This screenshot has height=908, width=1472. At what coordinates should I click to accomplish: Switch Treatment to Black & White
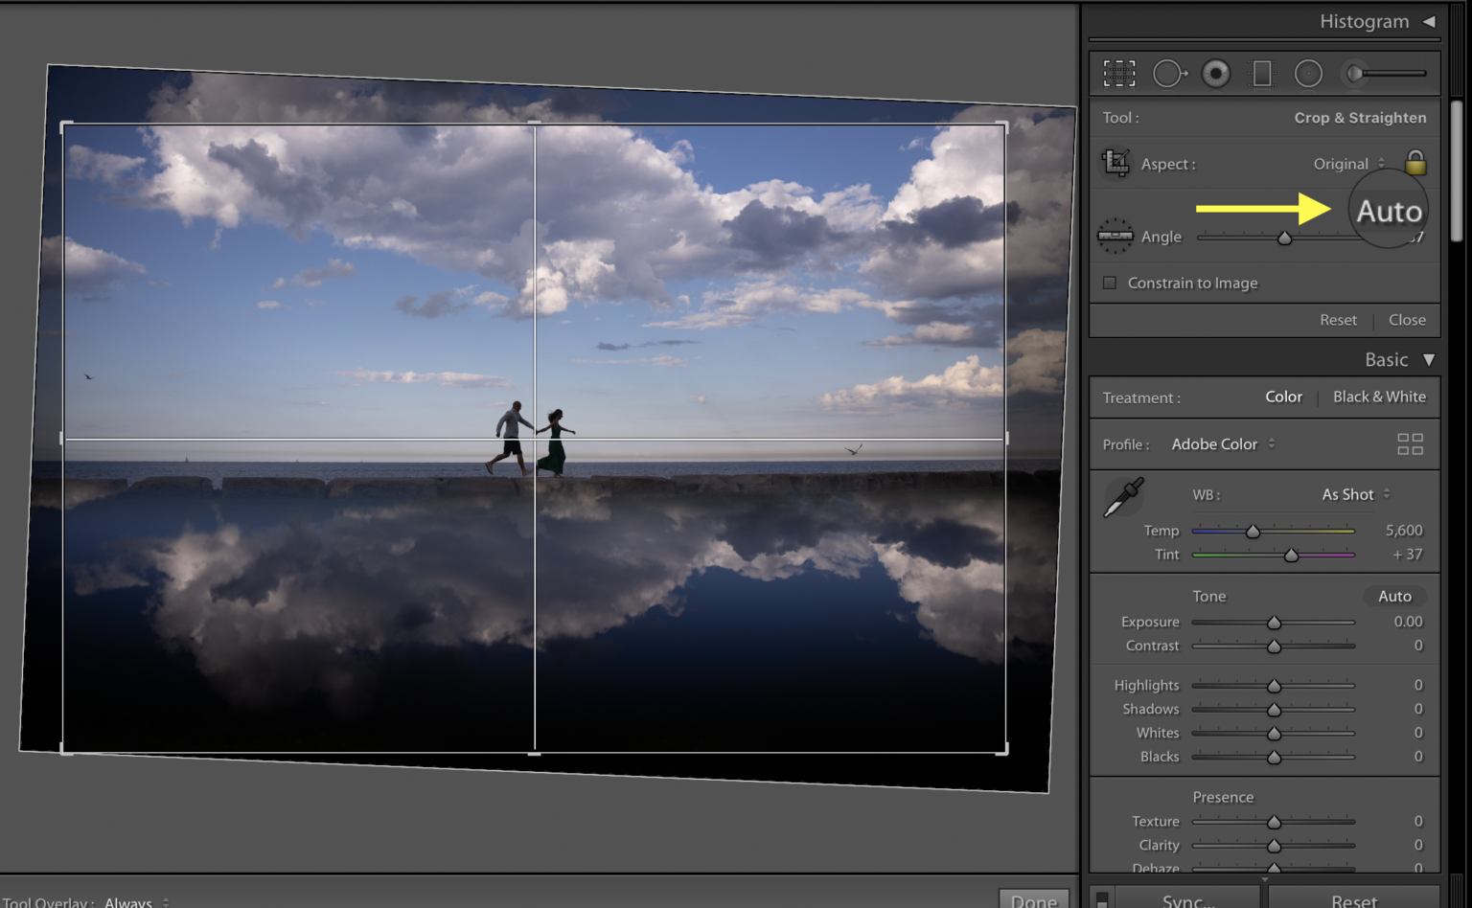click(1379, 397)
